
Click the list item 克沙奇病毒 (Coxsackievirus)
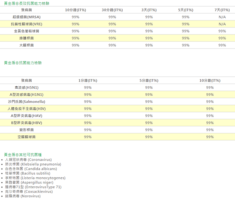(29, 191)
